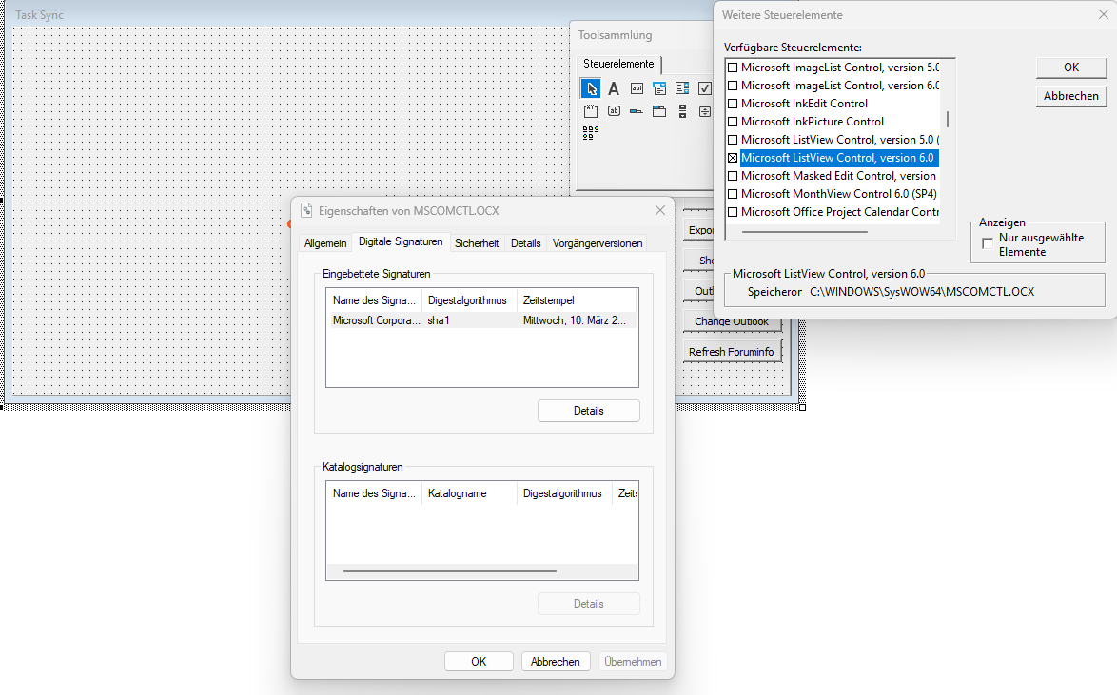Pick the Label control (letter A) tool
This screenshot has width=1117, height=695.
[614, 88]
